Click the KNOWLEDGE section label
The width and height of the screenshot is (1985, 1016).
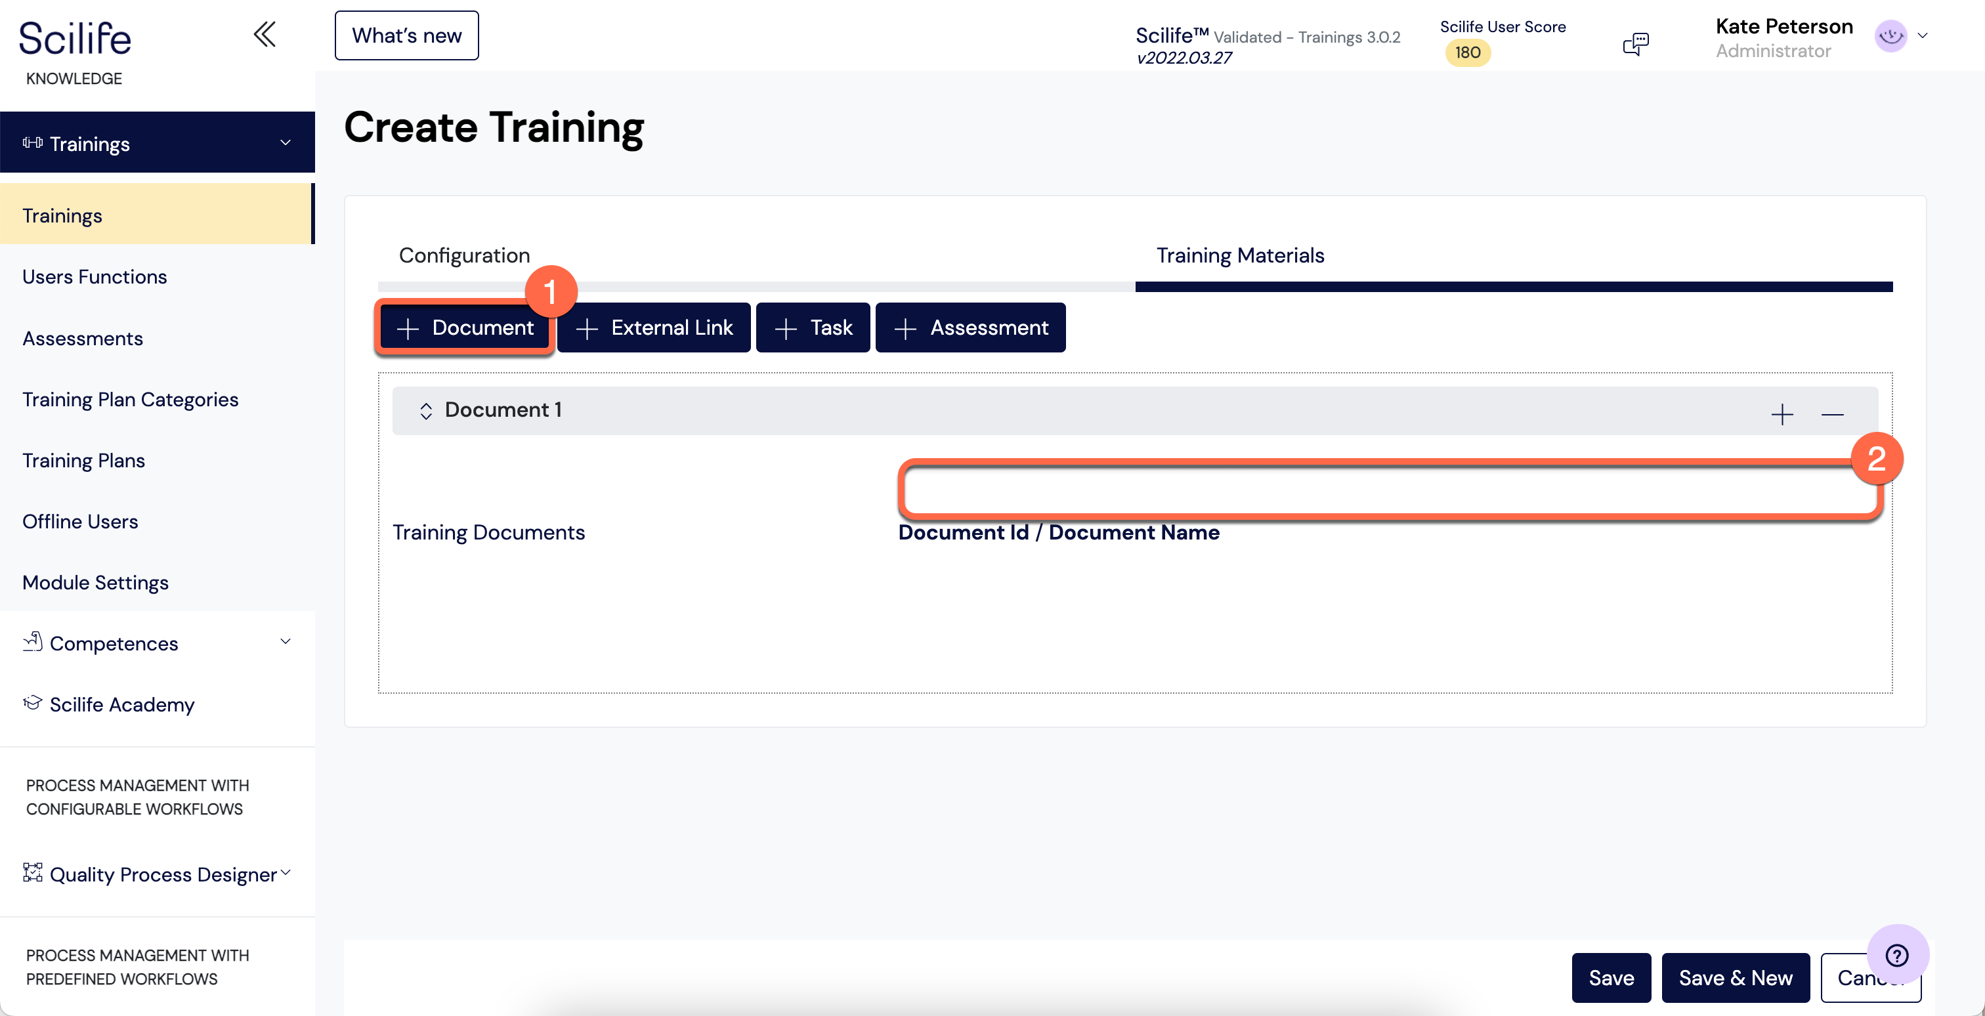click(74, 79)
